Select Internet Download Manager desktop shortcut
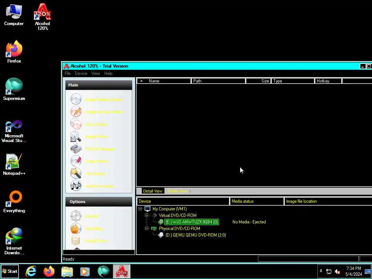The height and width of the screenshot is (279, 372). 14,241
